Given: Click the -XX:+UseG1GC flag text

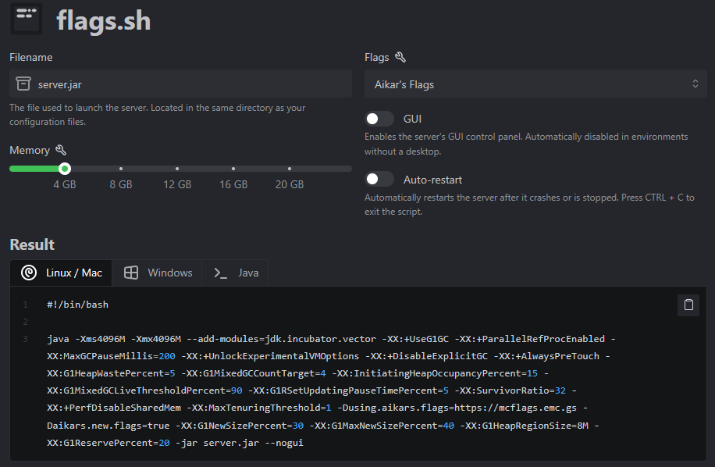Looking at the screenshot, I should 415,339.
